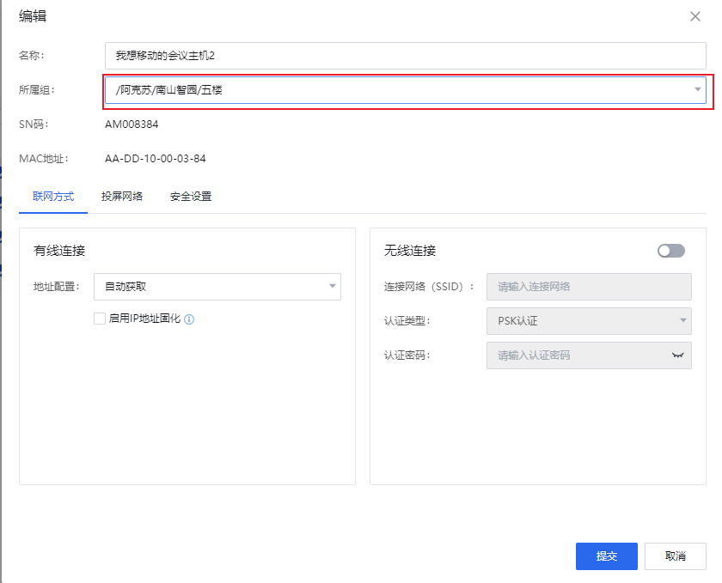Click the SN码 value AM008384
This screenshot has width=722, height=583.
(132, 124)
